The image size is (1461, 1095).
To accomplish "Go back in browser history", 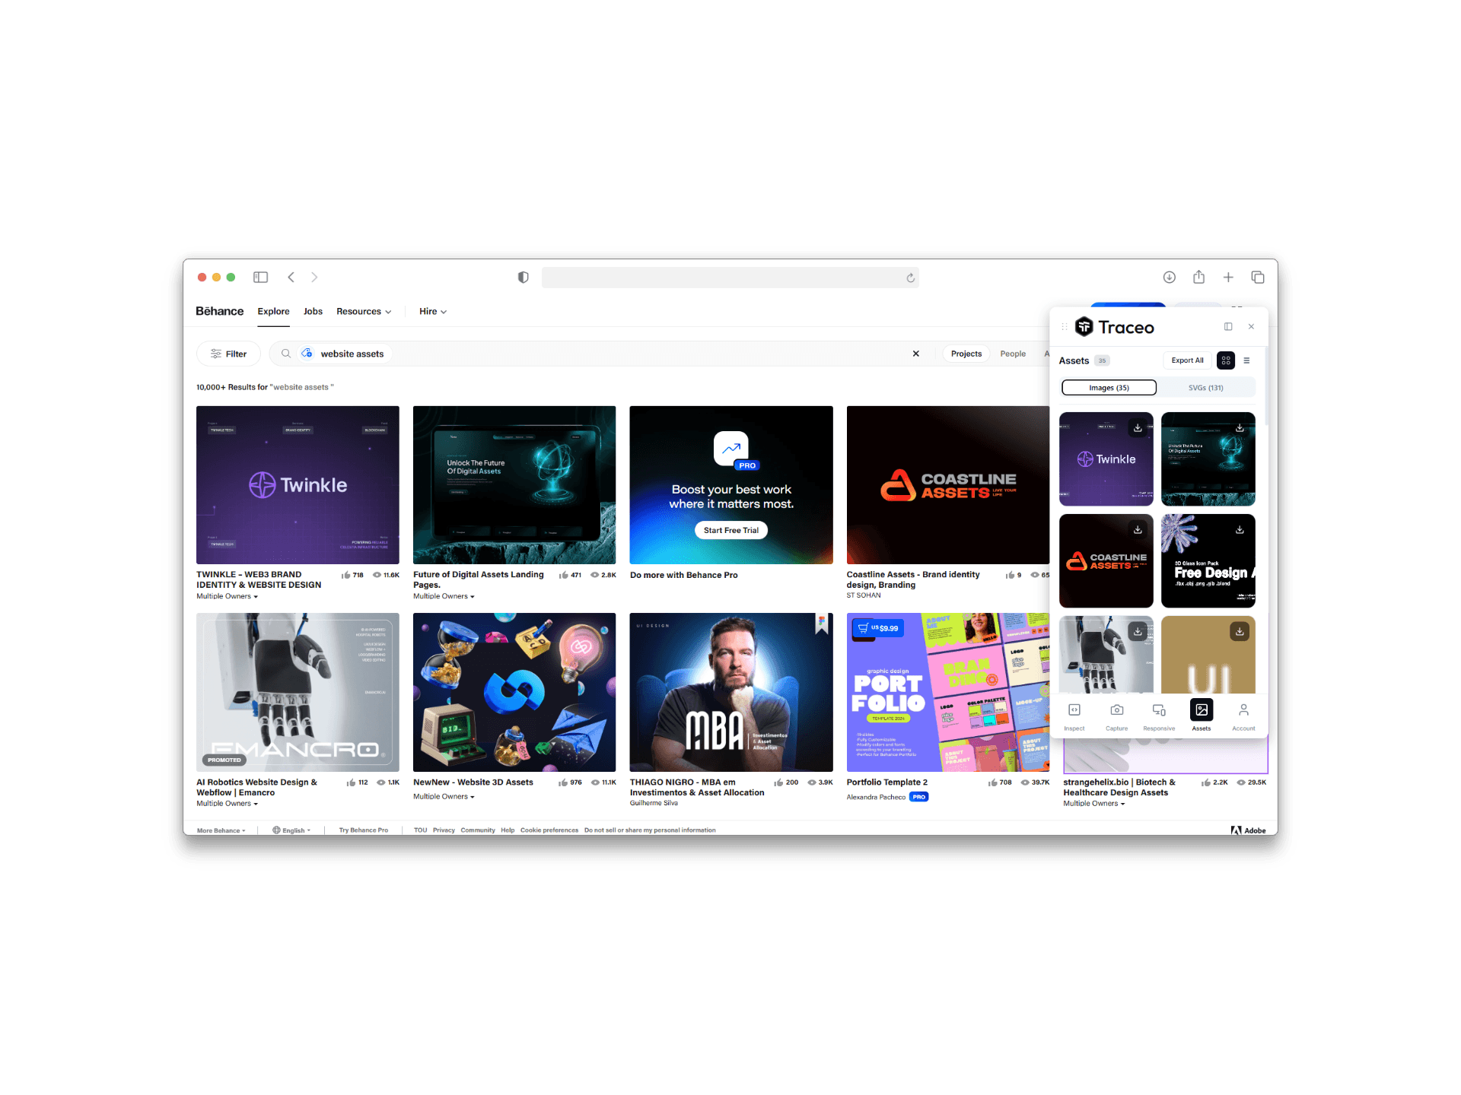I will pyautogui.click(x=291, y=278).
